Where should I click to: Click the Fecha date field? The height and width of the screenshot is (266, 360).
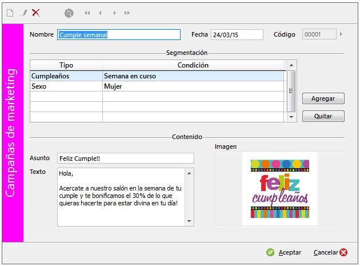point(237,34)
